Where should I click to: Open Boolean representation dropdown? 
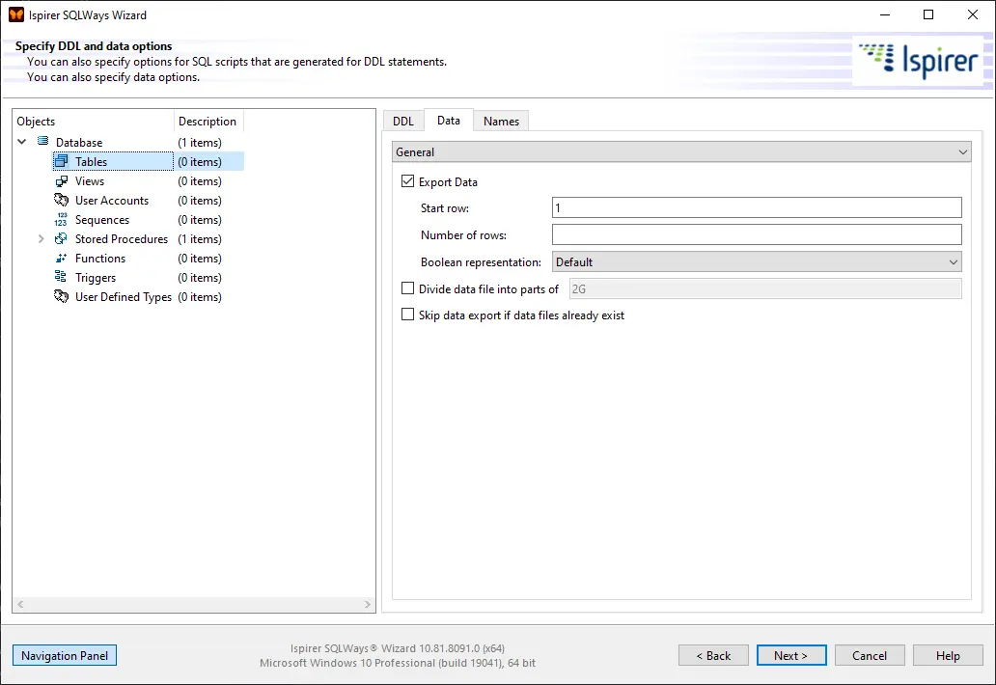(x=757, y=261)
